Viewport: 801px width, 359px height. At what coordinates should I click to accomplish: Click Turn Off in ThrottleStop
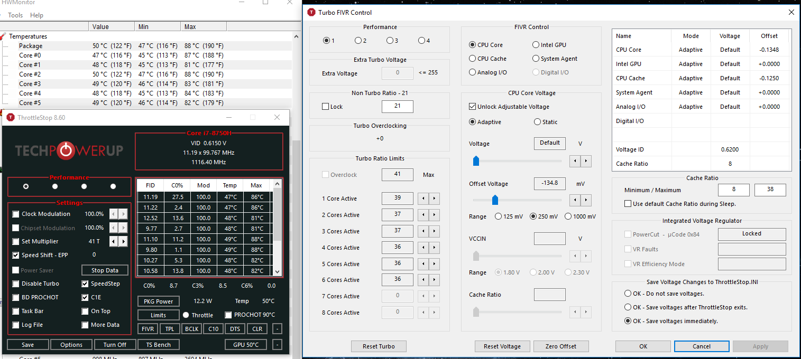click(x=115, y=345)
